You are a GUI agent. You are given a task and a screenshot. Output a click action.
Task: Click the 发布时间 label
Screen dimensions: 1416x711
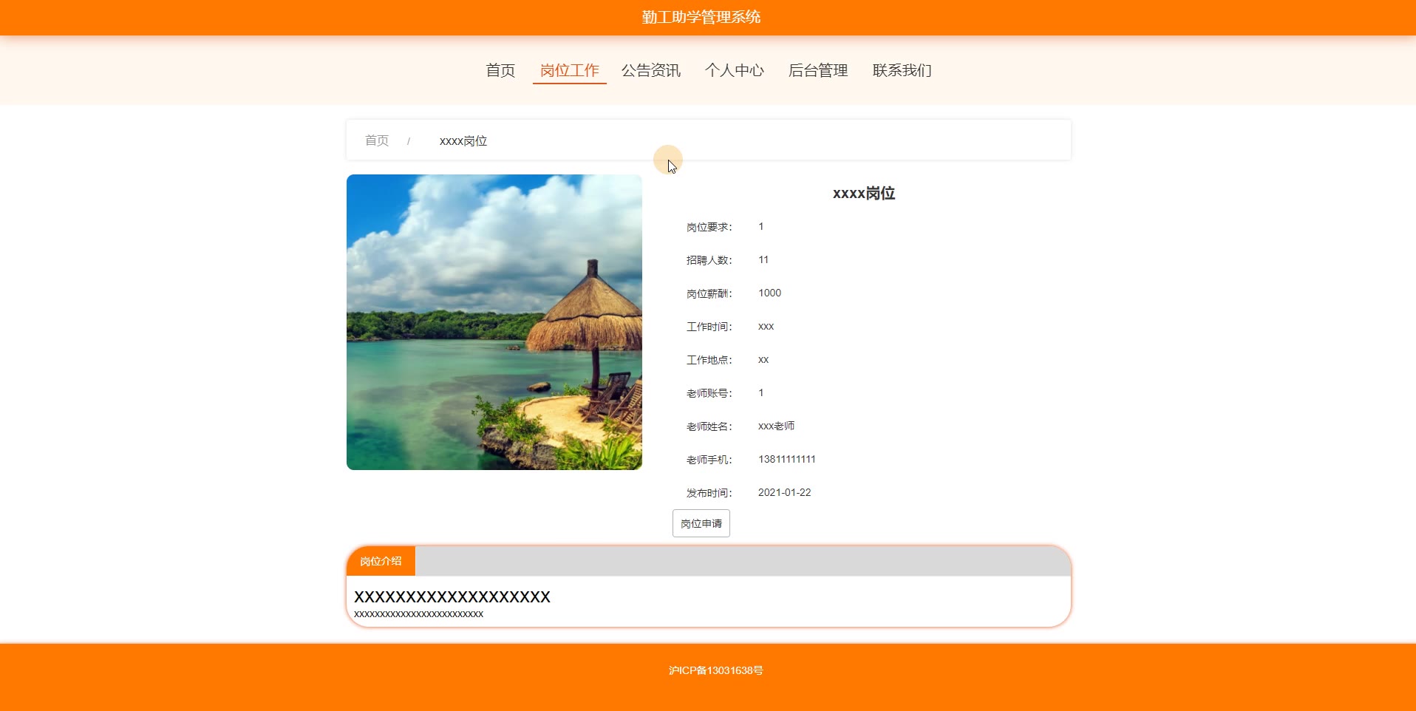(709, 493)
